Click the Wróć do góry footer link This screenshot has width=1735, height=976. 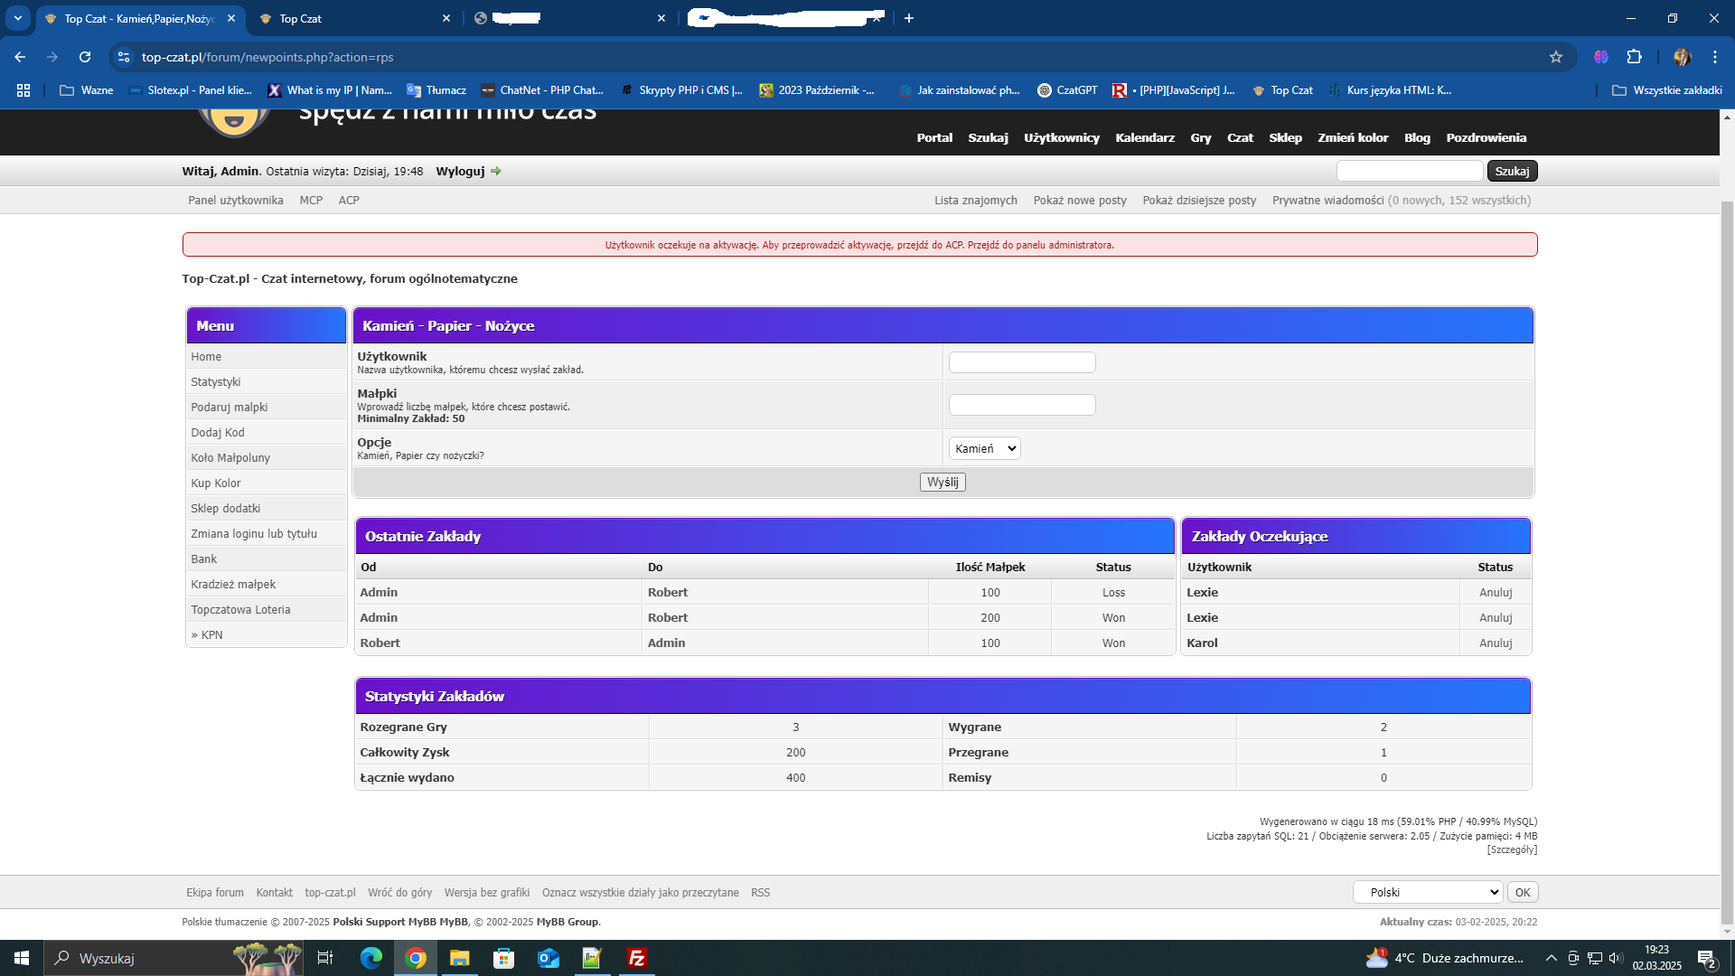pyautogui.click(x=399, y=892)
